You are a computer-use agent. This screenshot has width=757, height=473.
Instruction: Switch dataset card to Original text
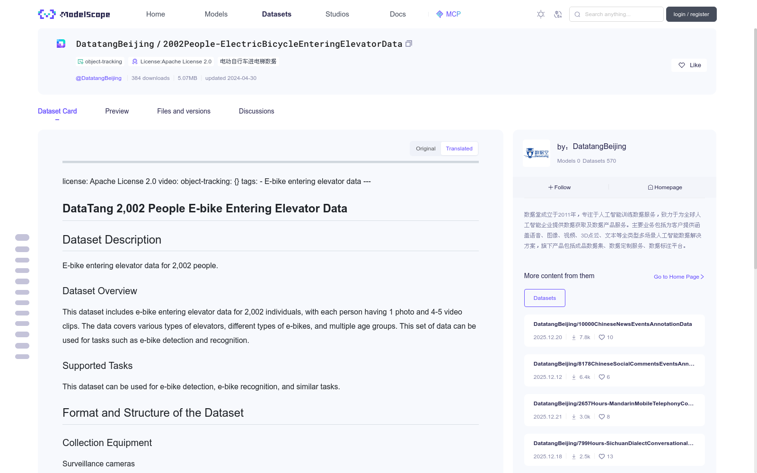point(426,149)
